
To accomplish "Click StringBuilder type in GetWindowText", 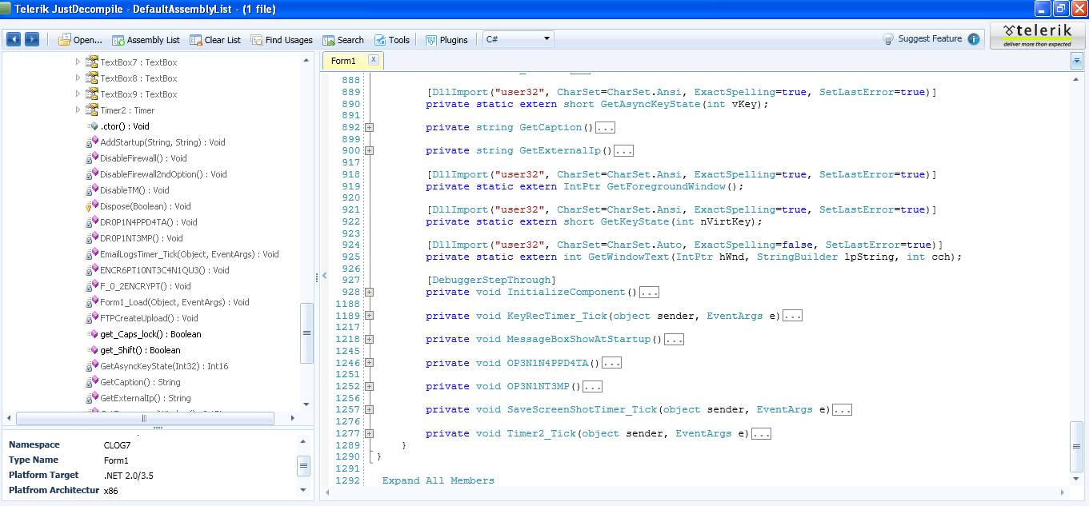I will [x=799, y=257].
